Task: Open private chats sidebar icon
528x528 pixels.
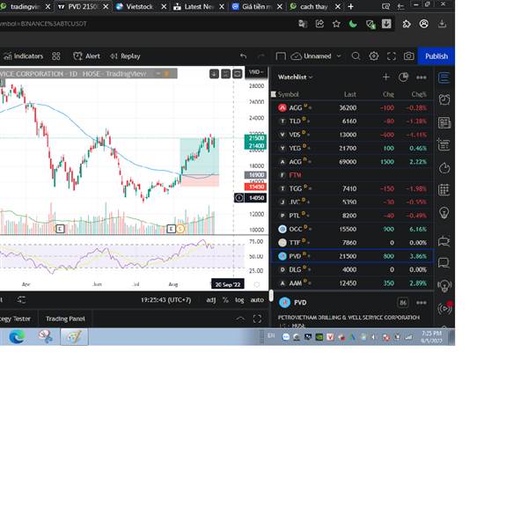Action: pos(444,262)
